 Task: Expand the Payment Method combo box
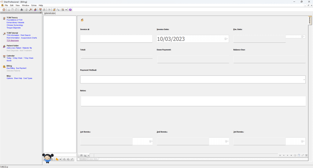tap(304, 79)
